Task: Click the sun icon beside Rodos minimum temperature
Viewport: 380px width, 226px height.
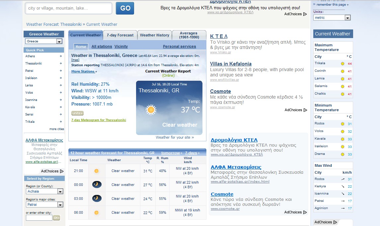Action: point(342,124)
